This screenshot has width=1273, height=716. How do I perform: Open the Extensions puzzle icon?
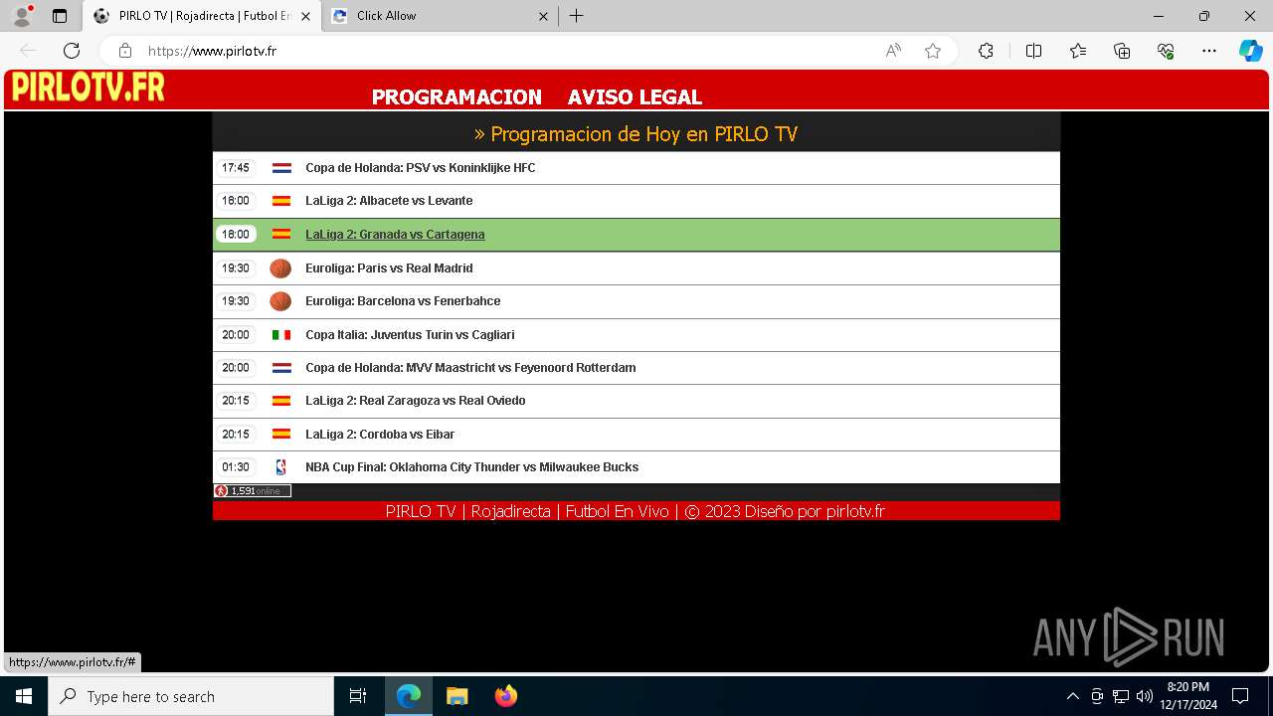click(x=986, y=51)
